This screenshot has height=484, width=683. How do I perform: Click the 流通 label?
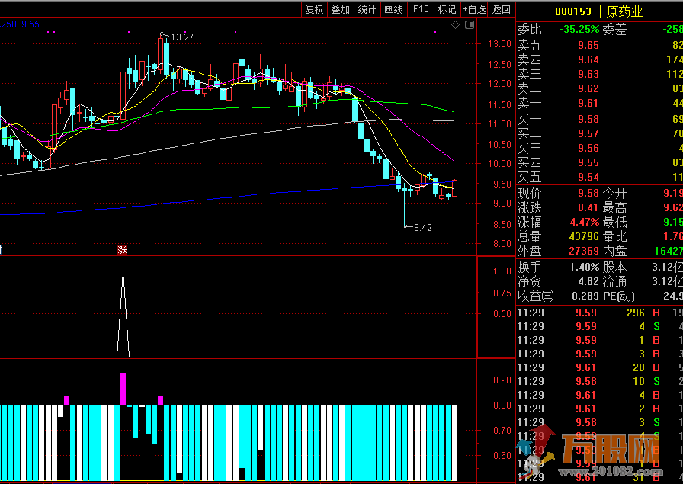click(x=615, y=281)
